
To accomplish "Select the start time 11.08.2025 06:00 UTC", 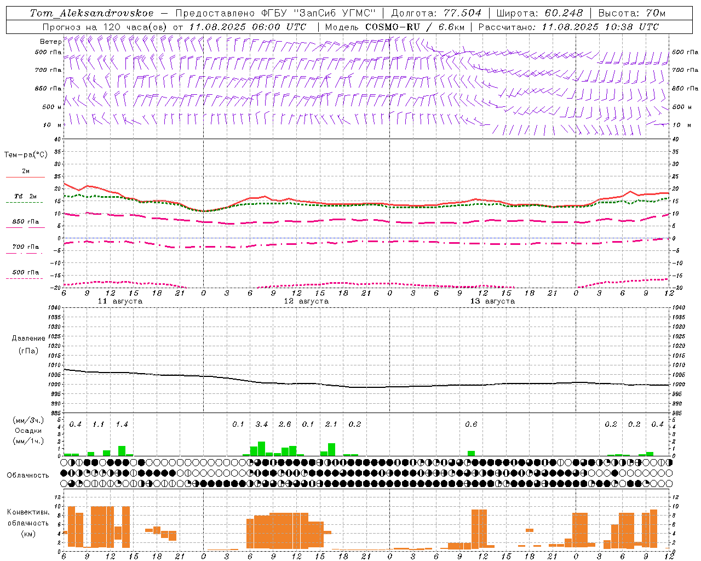I will coord(248,27).
